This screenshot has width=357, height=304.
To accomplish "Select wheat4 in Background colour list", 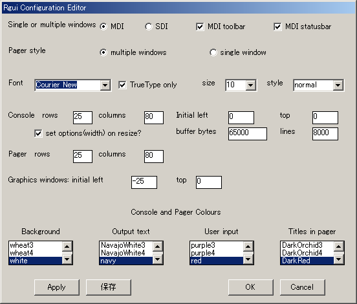I will (36, 253).
